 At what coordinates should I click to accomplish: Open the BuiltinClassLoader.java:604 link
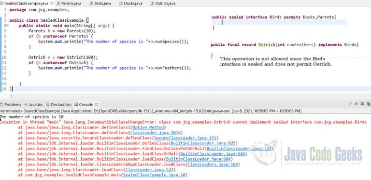coord(199,159)
